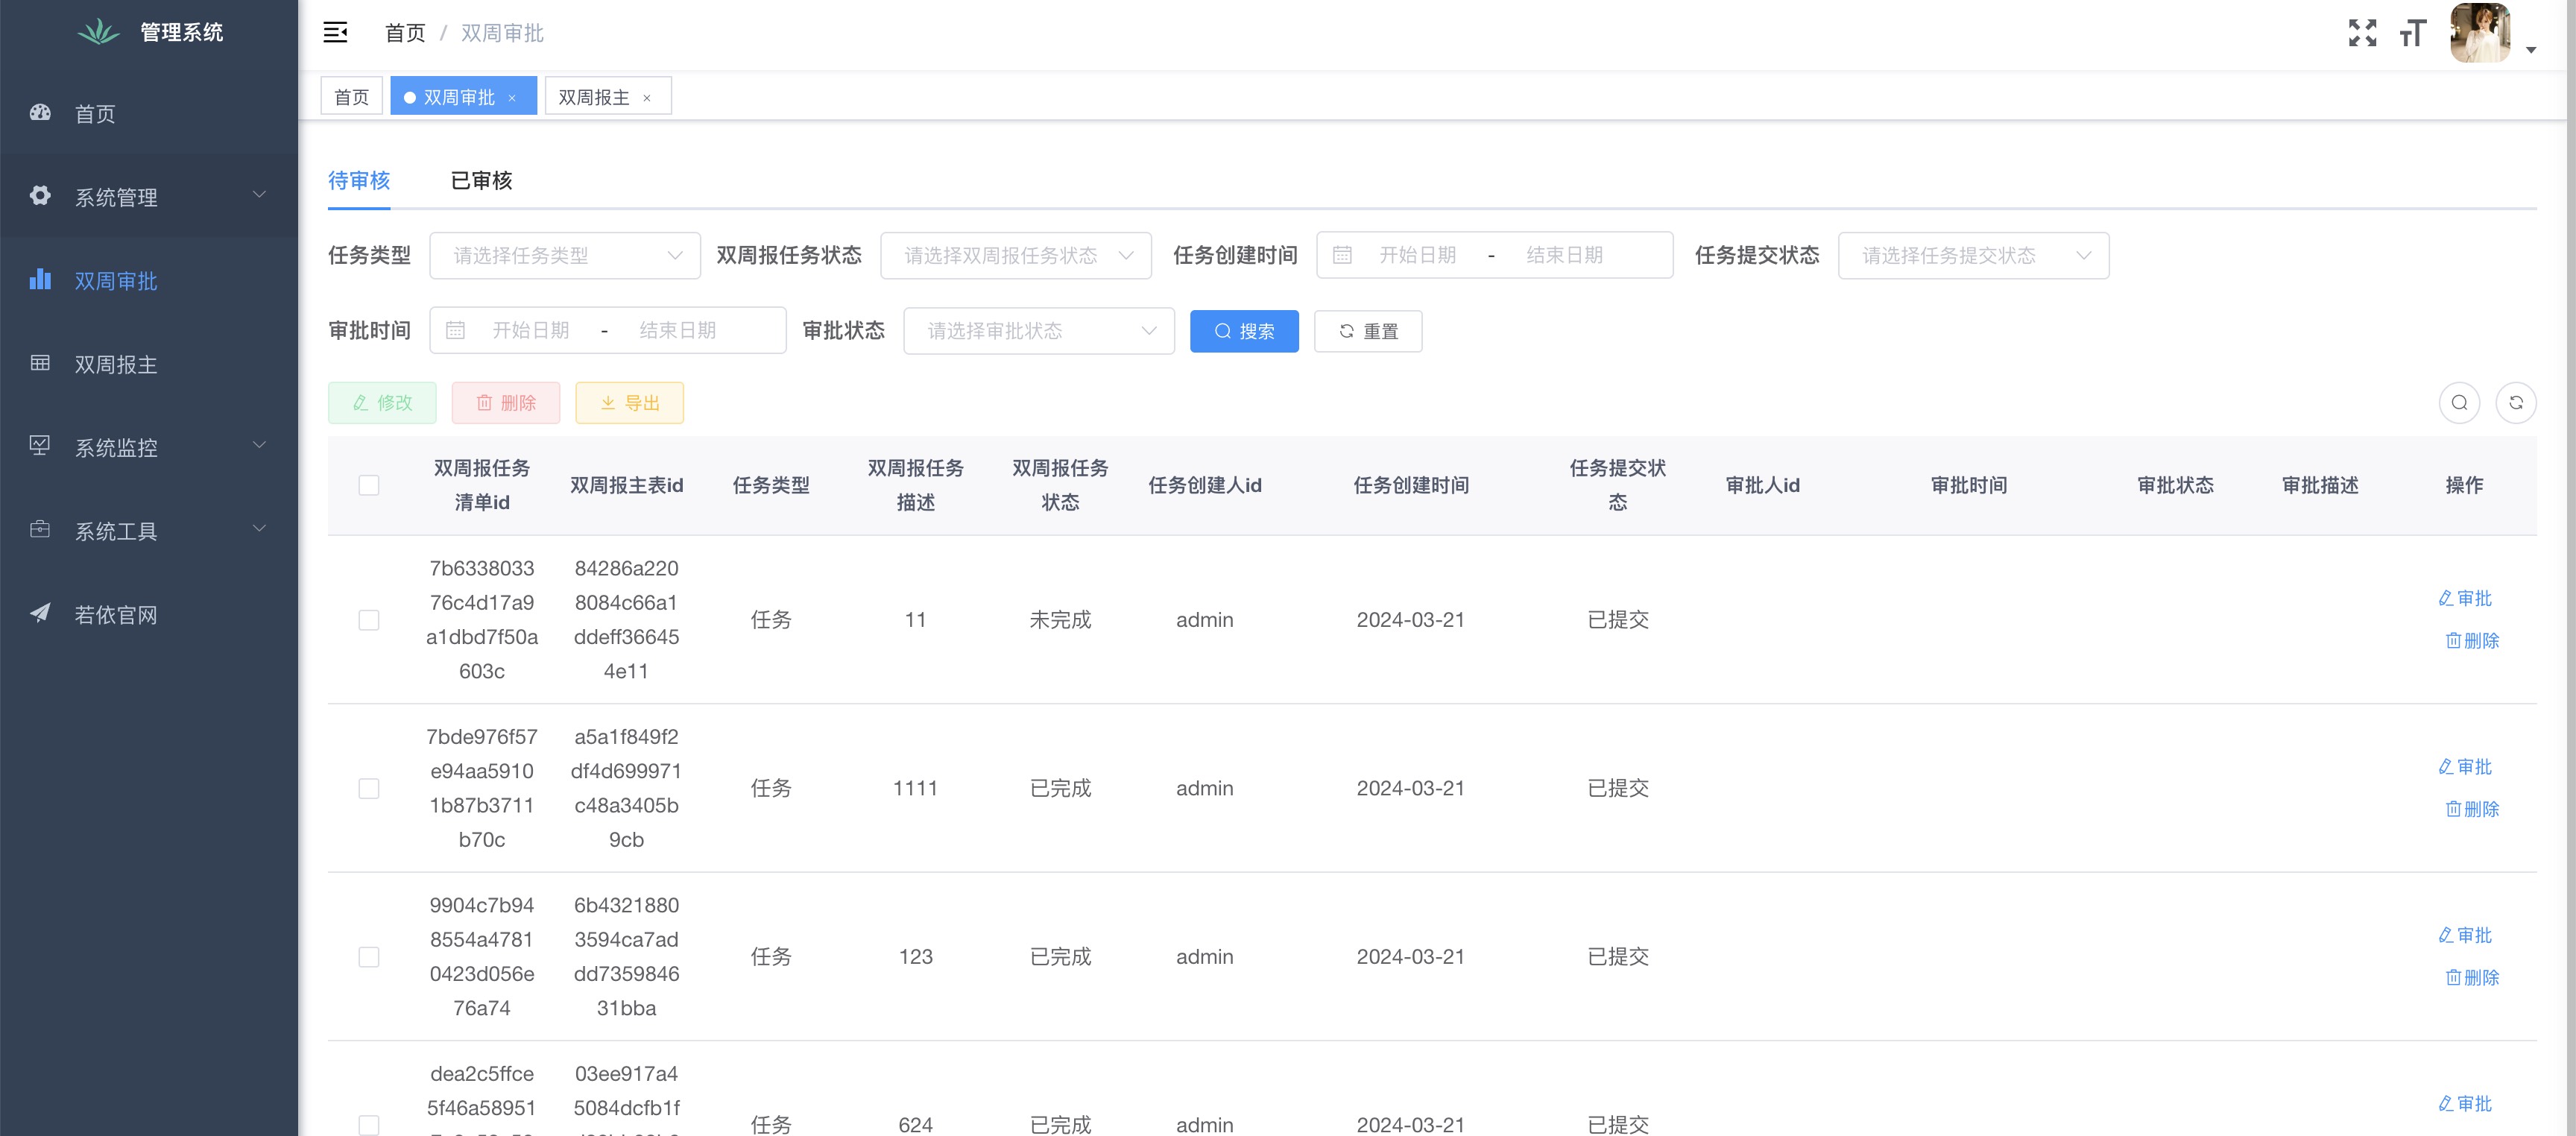Open the 任务提交状态 dropdown
This screenshot has width=2576, height=1136.
tap(1973, 256)
